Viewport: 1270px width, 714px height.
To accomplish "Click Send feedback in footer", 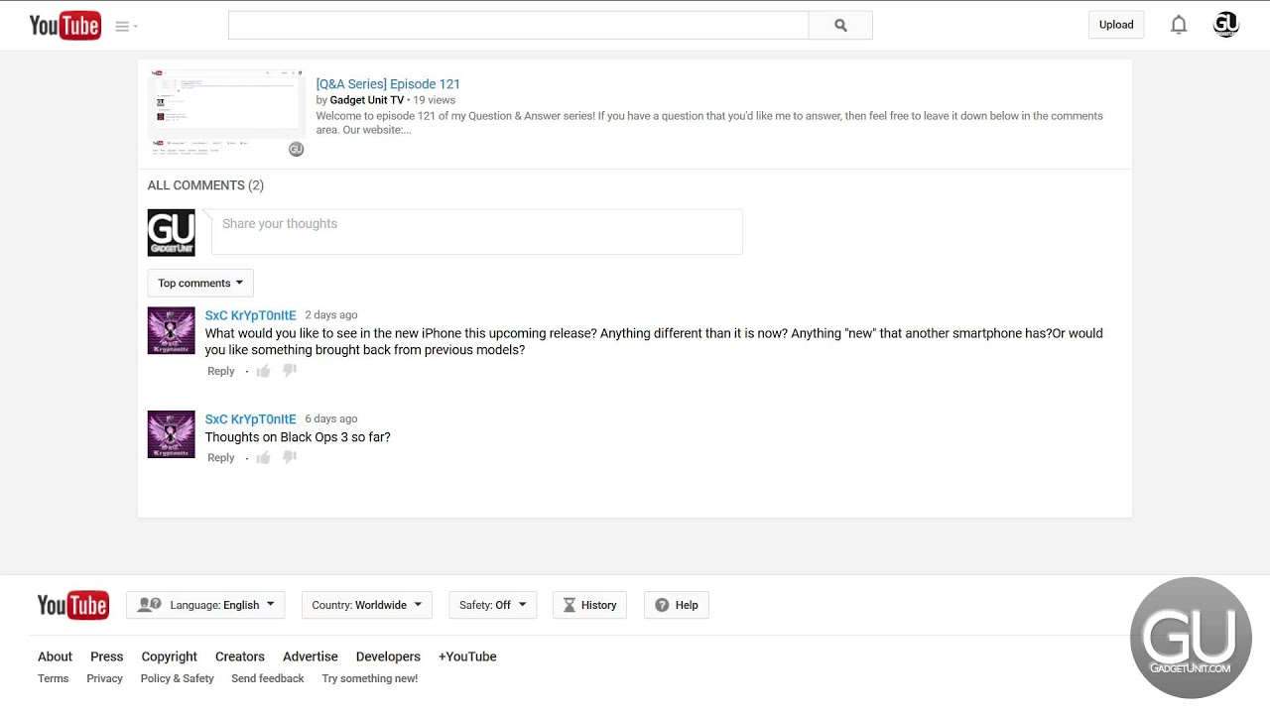I will (x=268, y=678).
